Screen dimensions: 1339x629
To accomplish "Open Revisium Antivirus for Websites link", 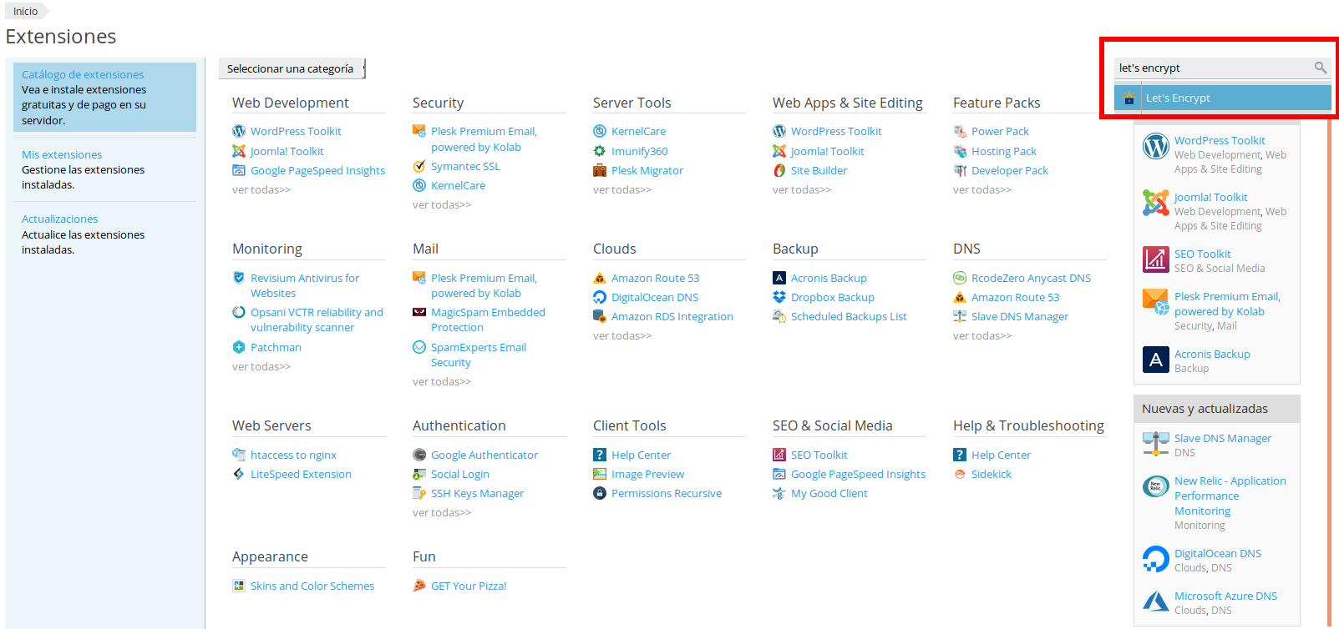I will [x=305, y=285].
